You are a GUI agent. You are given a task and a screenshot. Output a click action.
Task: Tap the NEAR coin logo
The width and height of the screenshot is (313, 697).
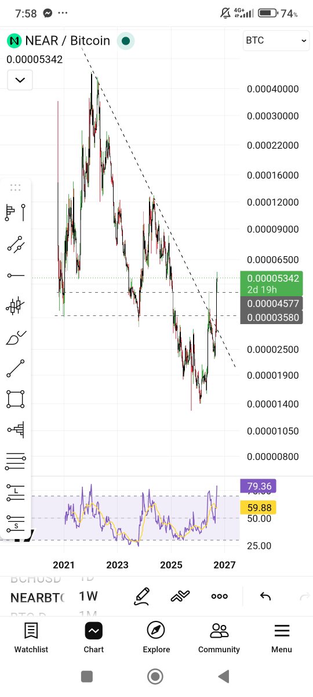pyautogui.click(x=14, y=41)
